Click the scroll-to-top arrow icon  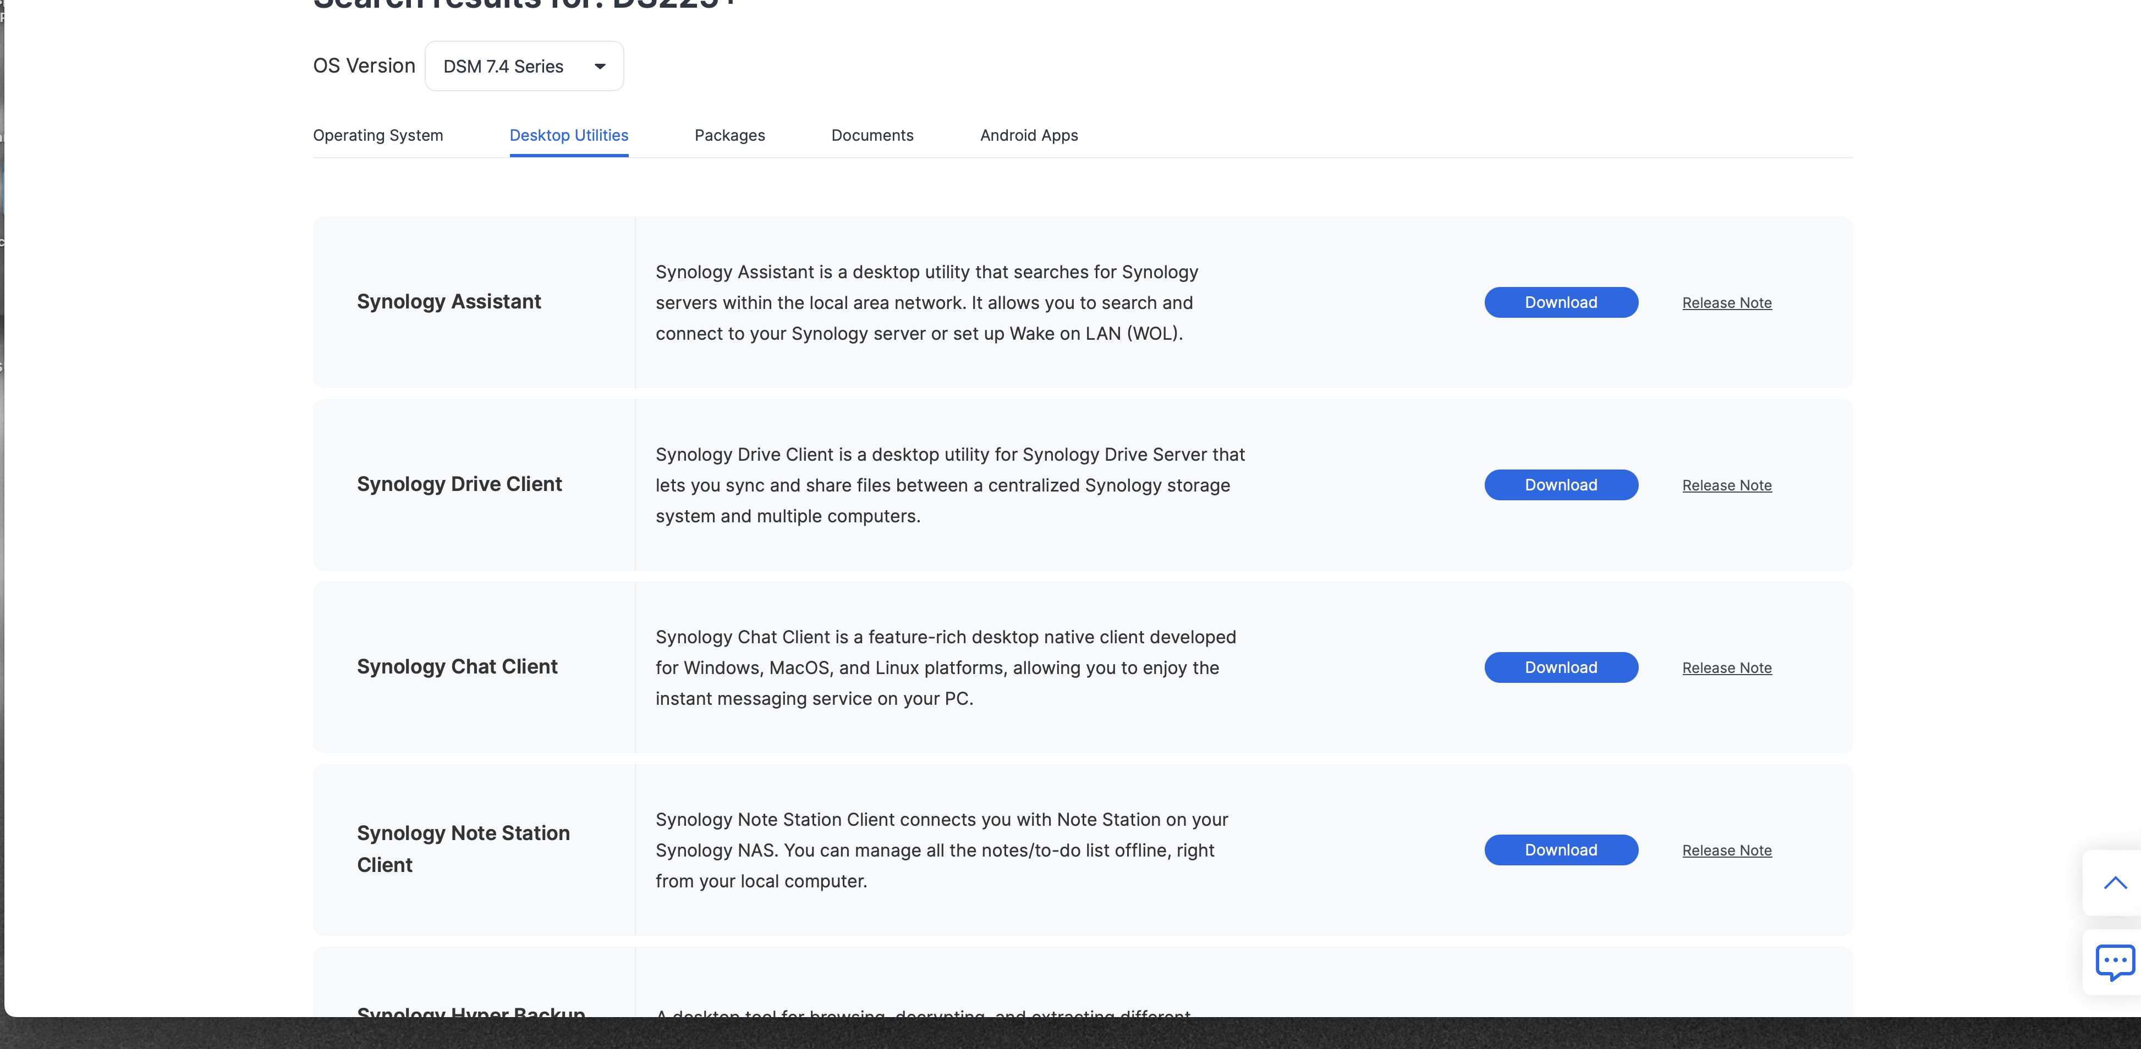tap(2115, 883)
